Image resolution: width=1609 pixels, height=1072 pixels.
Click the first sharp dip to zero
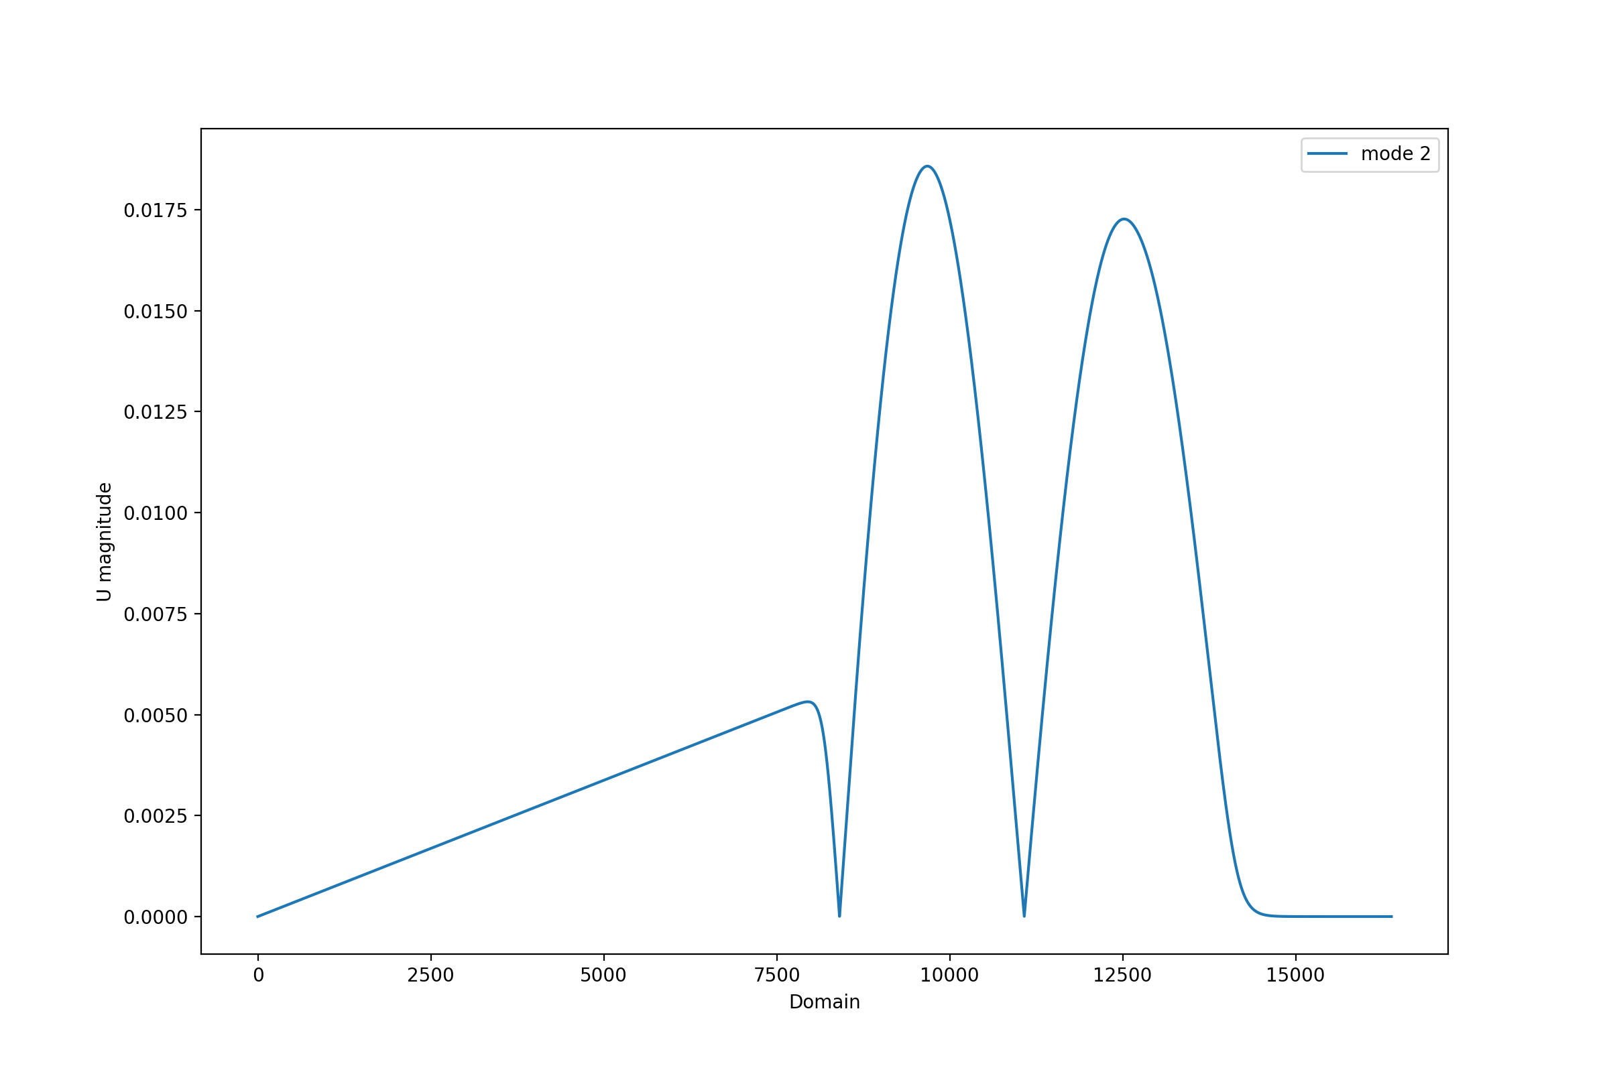point(839,915)
